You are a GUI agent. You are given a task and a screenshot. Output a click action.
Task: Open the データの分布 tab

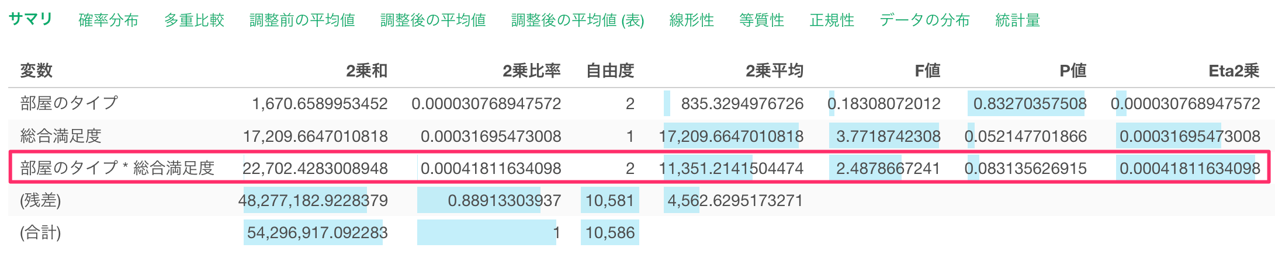pos(924,20)
